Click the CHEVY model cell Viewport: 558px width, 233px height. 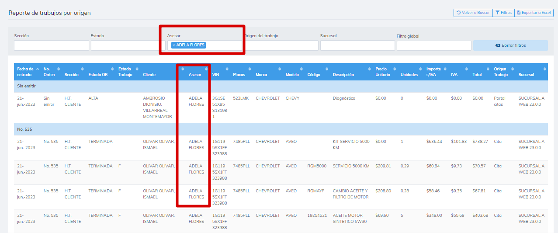pos(292,98)
